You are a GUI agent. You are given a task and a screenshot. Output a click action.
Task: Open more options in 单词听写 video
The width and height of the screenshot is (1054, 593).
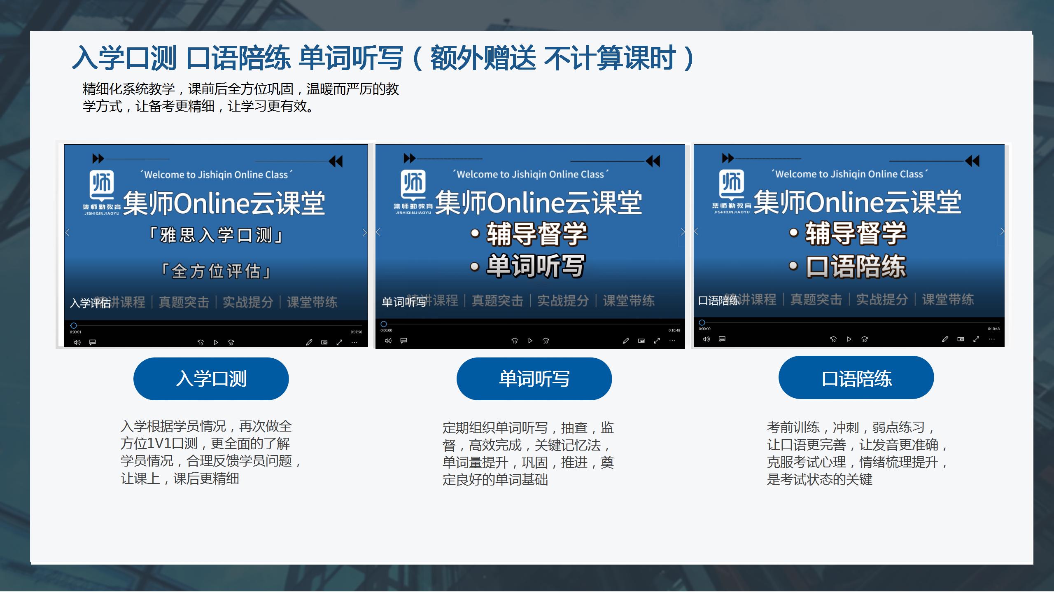tap(672, 341)
